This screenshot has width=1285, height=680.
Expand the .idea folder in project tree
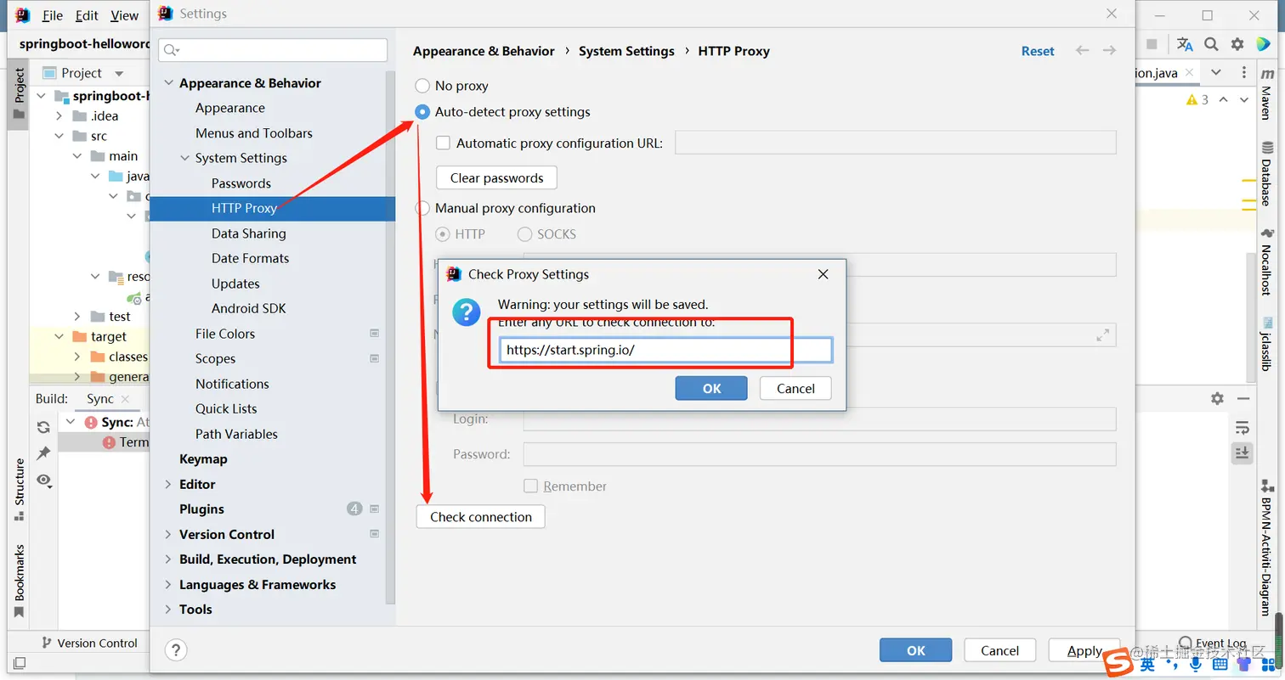(59, 116)
